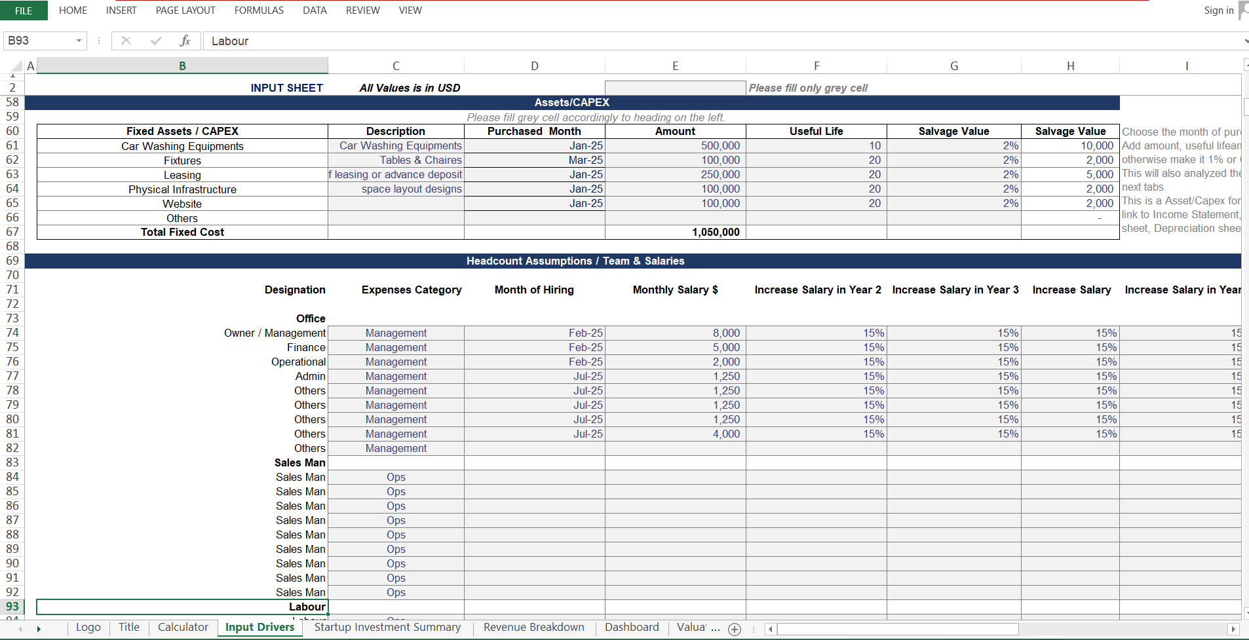The height and width of the screenshot is (640, 1249).
Task: Select column B header
Action: pyautogui.click(x=182, y=66)
